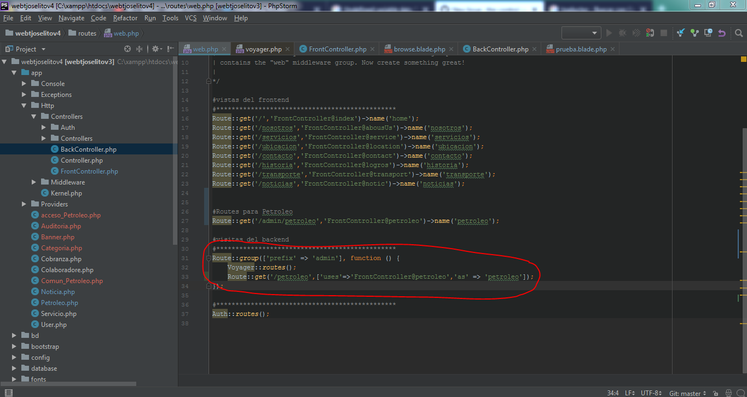The image size is (747, 397).
Task: Collapse the Http folder in tree
Action: click(x=24, y=106)
